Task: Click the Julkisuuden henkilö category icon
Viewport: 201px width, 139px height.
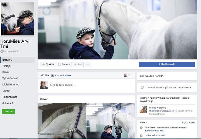Action: [x=141, y=135]
